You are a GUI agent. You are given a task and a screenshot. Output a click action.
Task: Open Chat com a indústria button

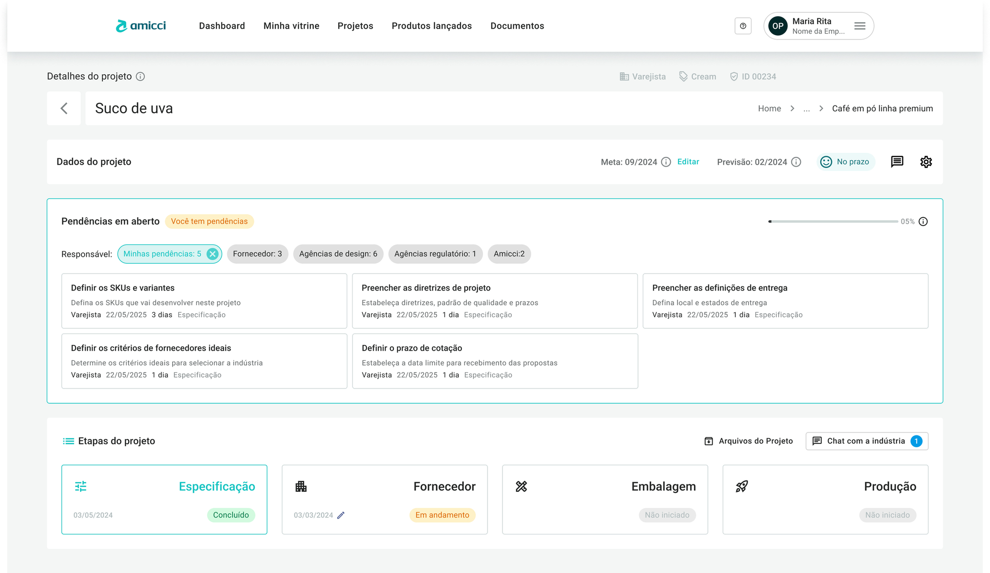pyautogui.click(x=867, y=441)
